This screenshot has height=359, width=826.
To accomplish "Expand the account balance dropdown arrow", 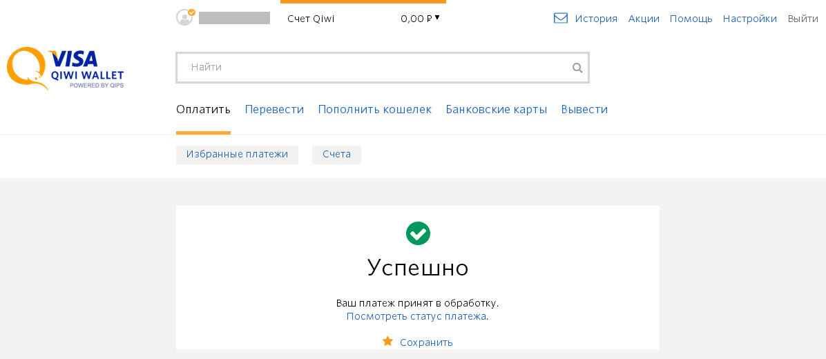I will [x=437, y=17].
